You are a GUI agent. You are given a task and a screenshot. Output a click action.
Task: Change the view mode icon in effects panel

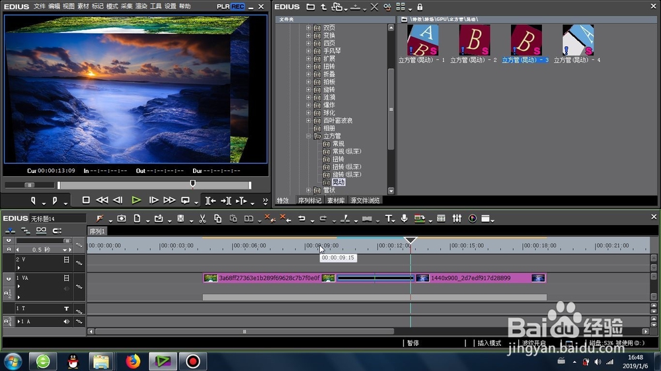pos(401,7)
